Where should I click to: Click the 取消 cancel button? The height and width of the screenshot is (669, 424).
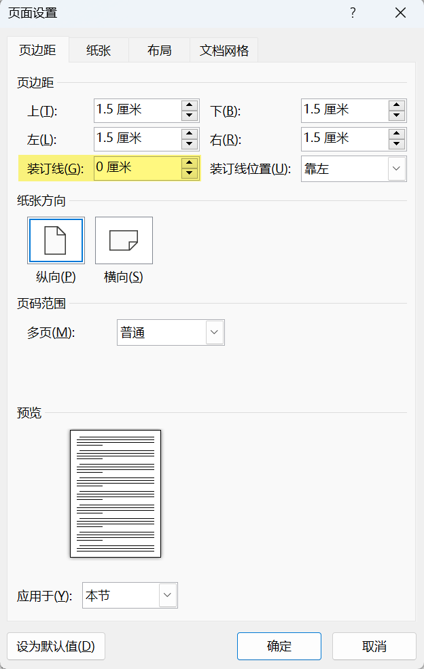coord(374,647)
